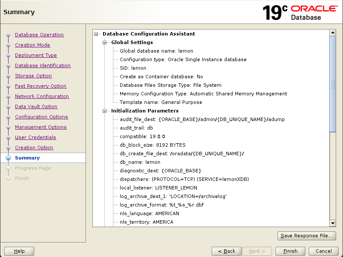Jump to Fast Recovery Option step

click(x=41, y=86)
